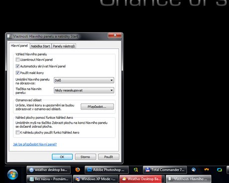Click blue globe icon after Total Commander
Screen dimensions: 229x183
click(194, 170)
